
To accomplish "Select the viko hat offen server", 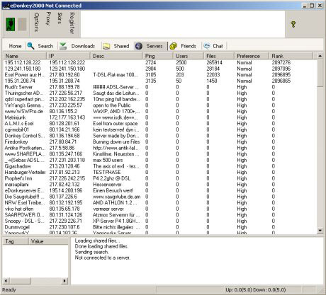I will coord(159,209).
